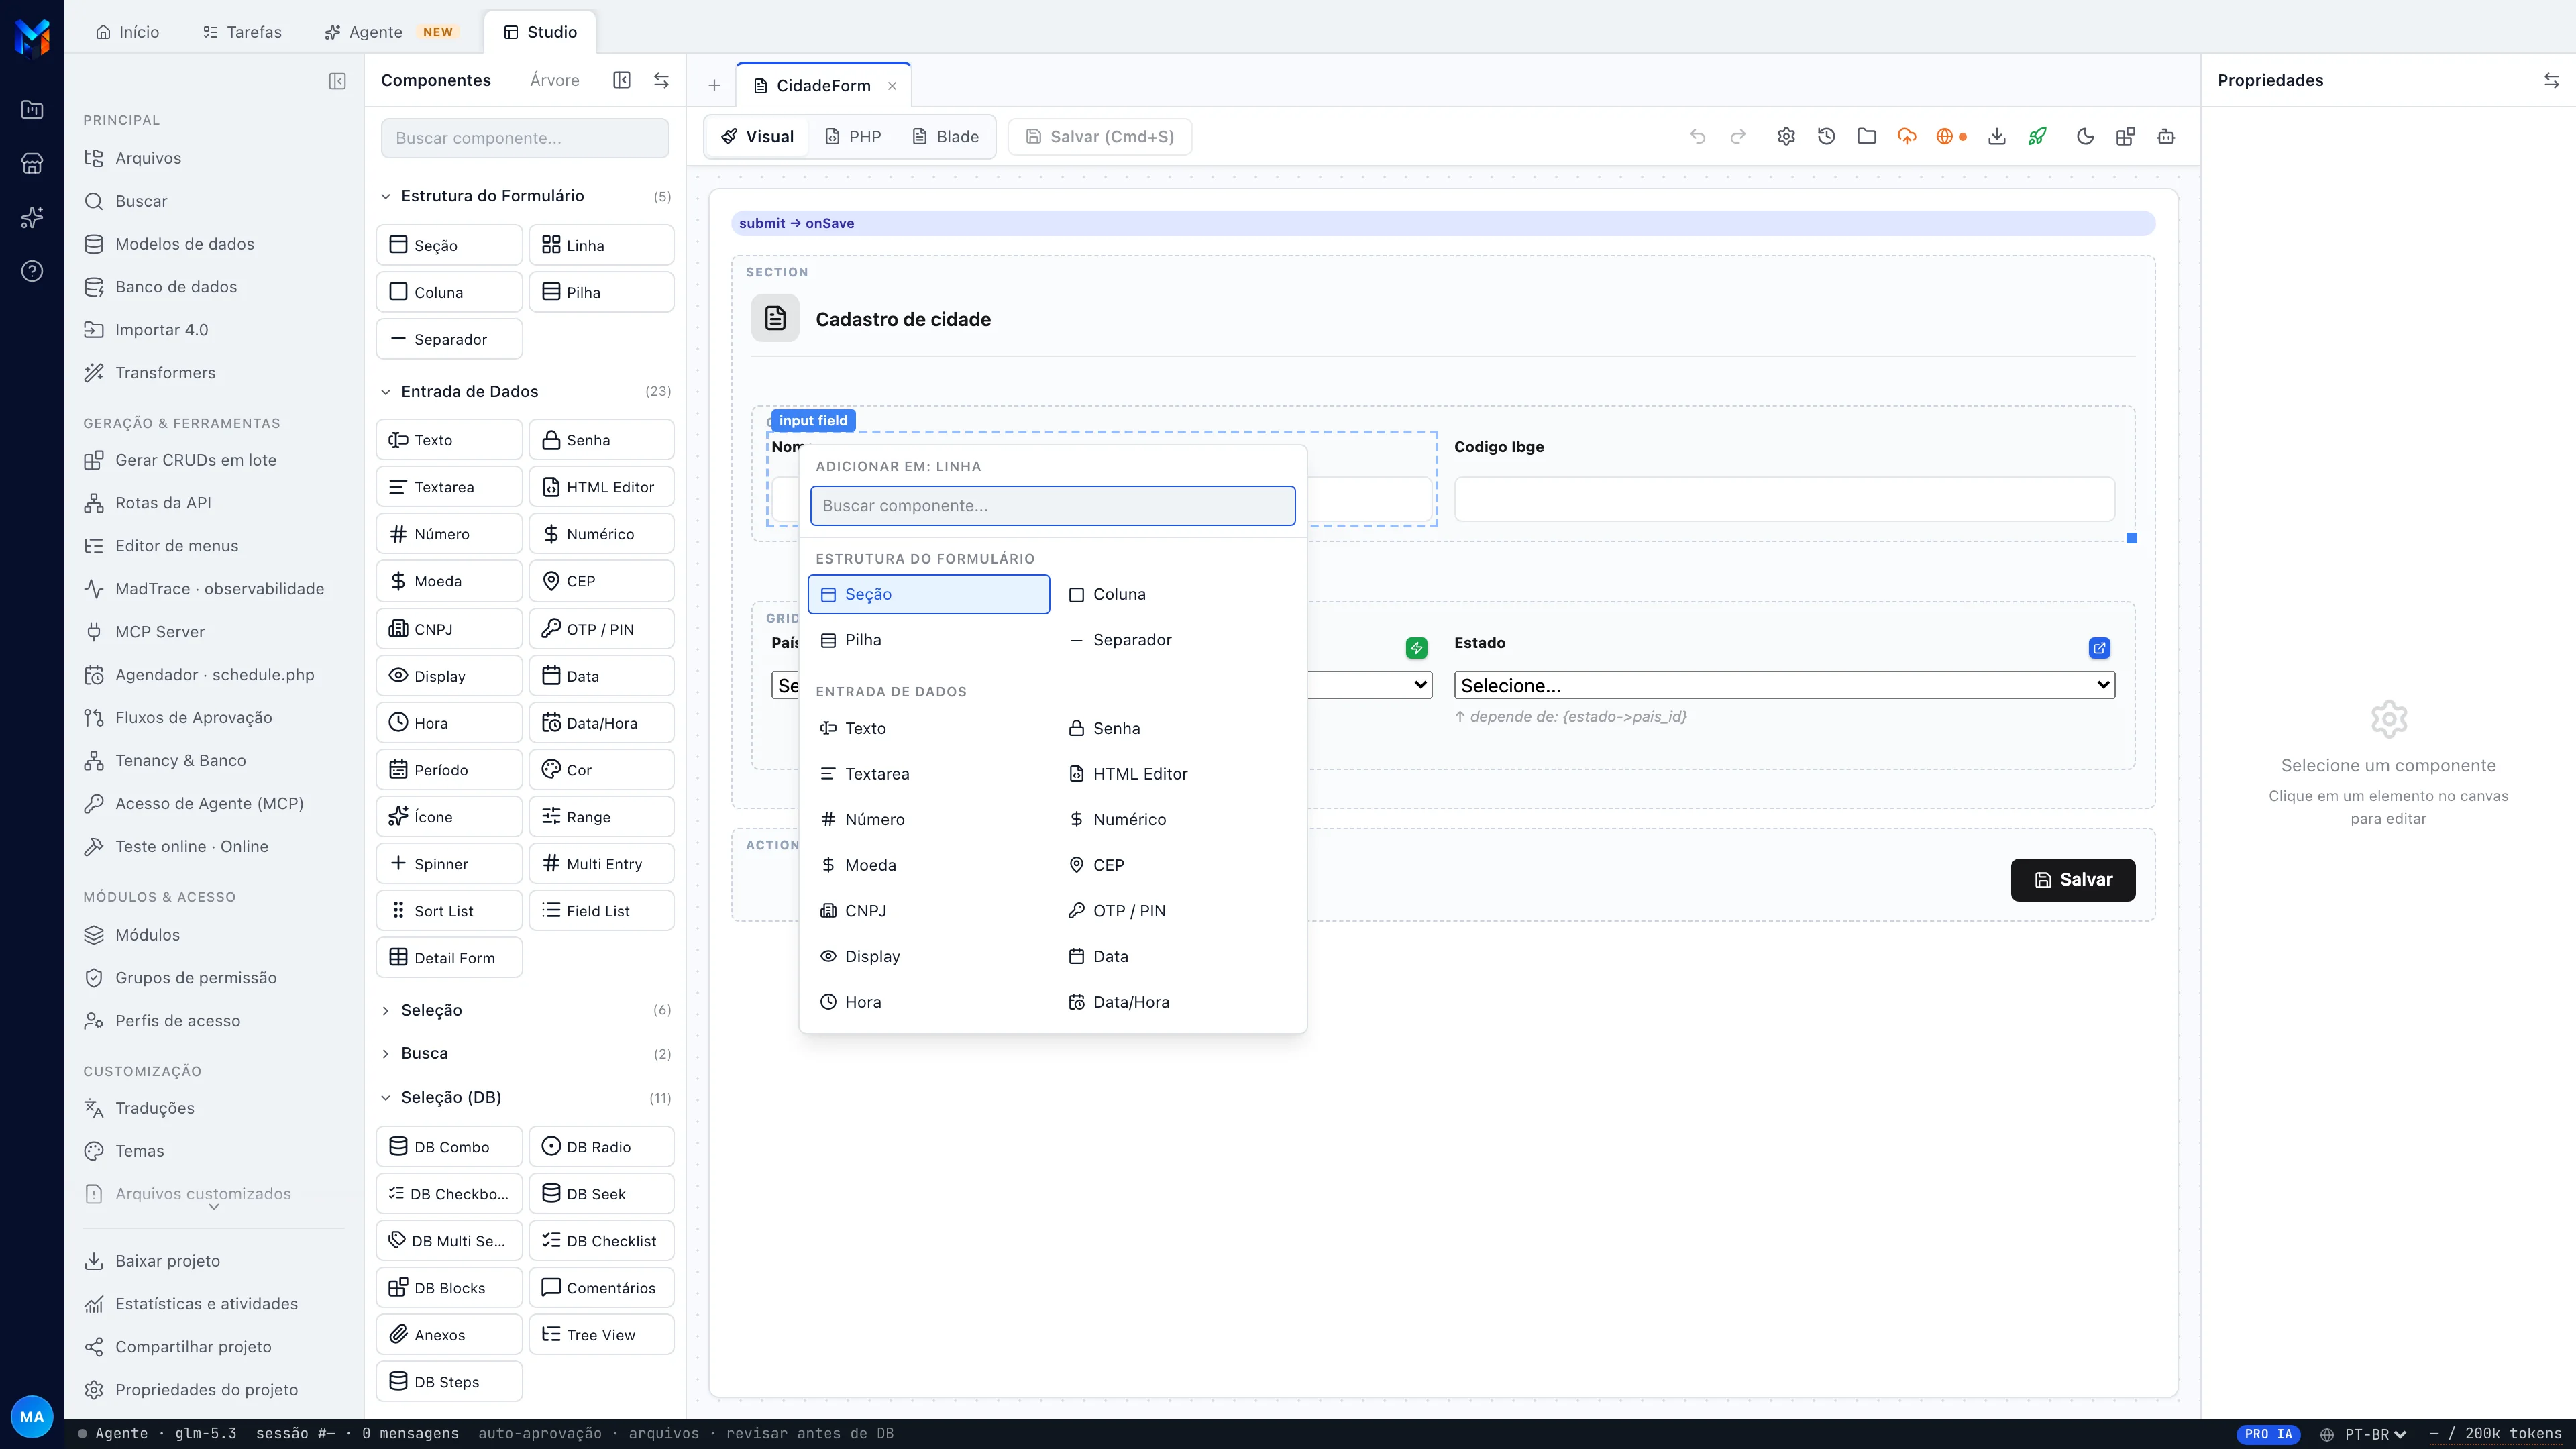Viewport: 2576px width, 1449px height.
Task: Click the robot icon in the toolbar
Action: 2166,137
